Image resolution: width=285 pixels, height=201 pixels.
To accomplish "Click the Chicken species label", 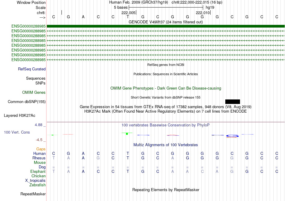I will coord(38,176).
